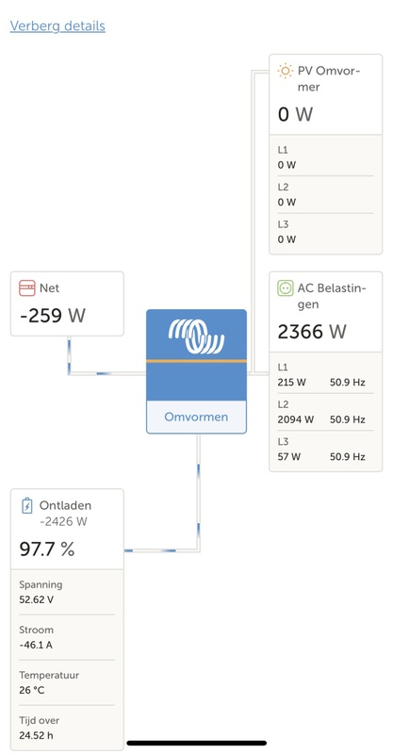The height and width of the screenshot is (754, 393).
Task: Select the Tijd over 24.52 h row
Action: coord(67,728)
